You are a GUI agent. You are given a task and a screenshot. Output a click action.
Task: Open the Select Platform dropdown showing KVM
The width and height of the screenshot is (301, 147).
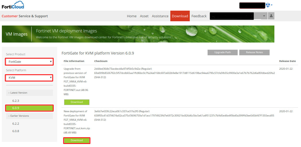(29, 78)
